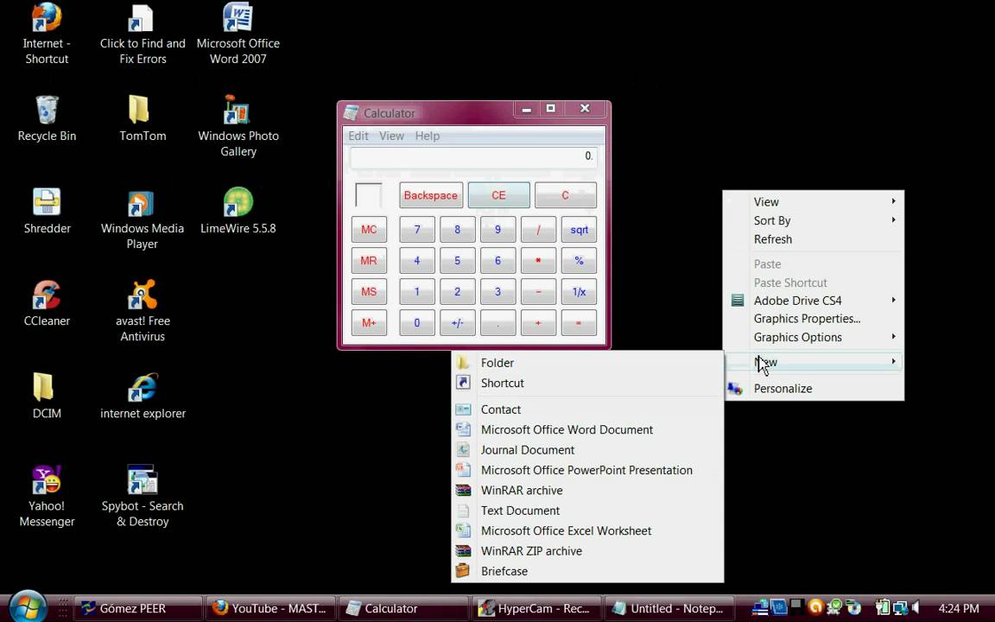This screenshot has height=622, width=995.
Task: Click the MC memory clear button
Action: click(369, 230)
